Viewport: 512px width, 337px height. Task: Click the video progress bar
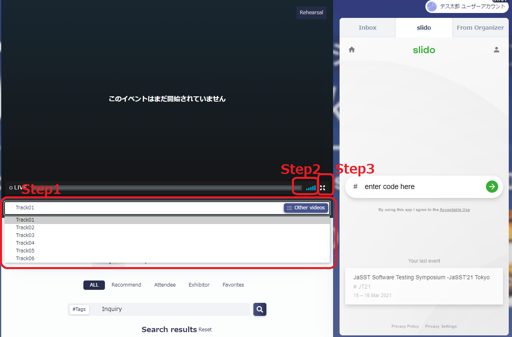point(171,188)
